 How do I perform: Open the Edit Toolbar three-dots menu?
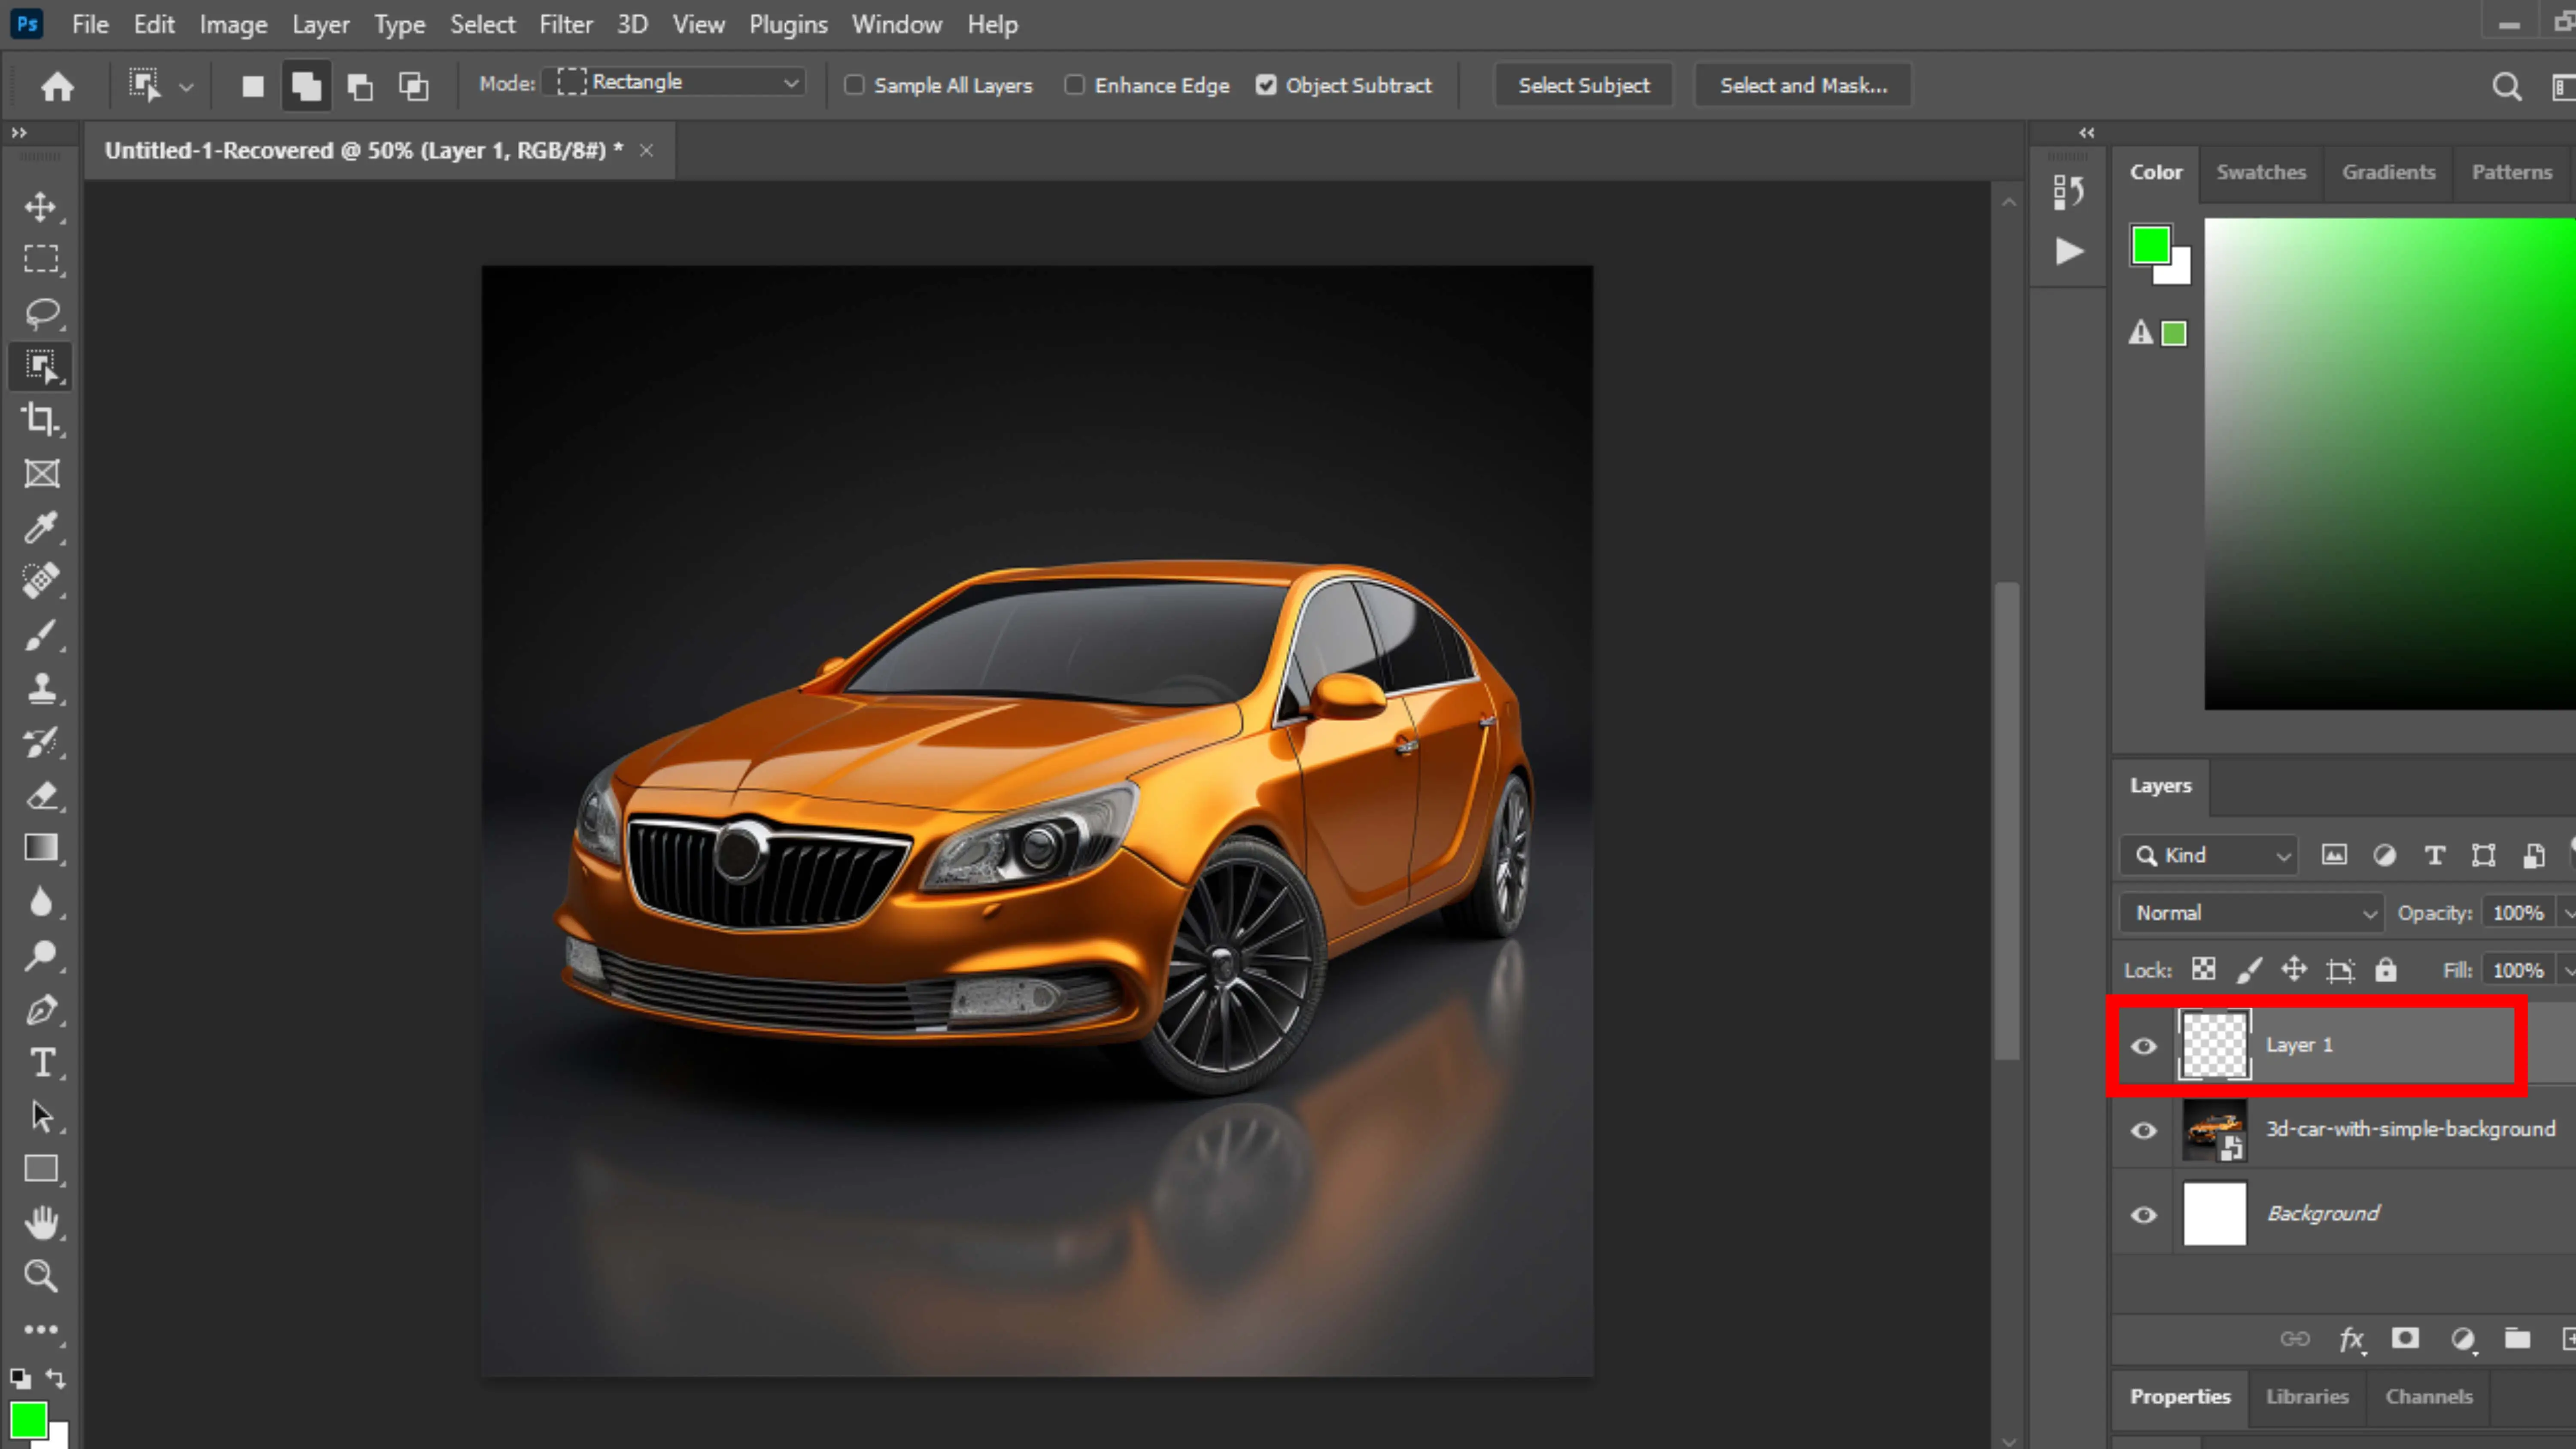(41, 1330)
